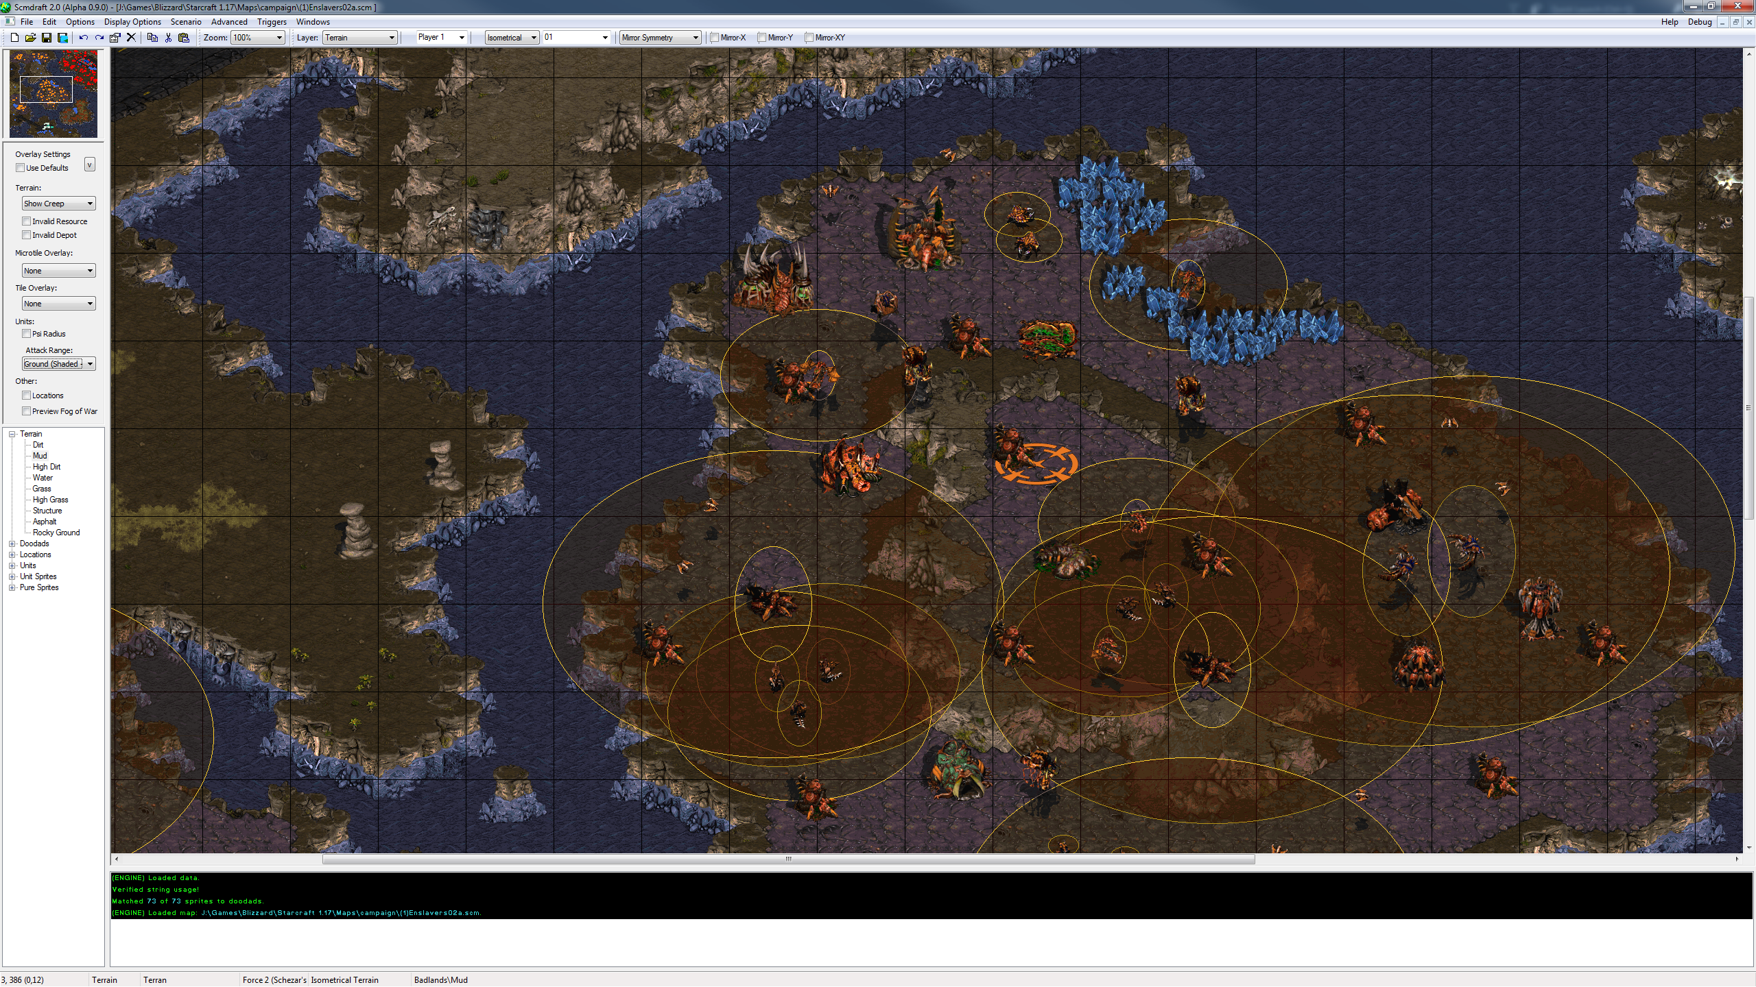Click the New map icon

pyautogui.click(x=14, y=38)
